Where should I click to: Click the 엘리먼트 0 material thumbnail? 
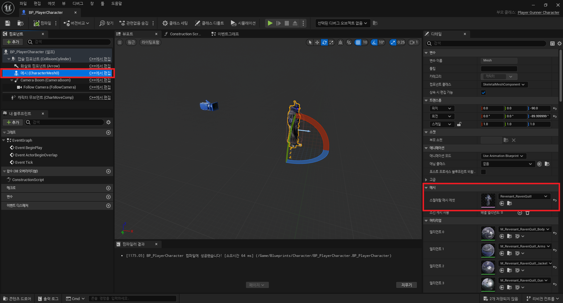pos(488,233)
